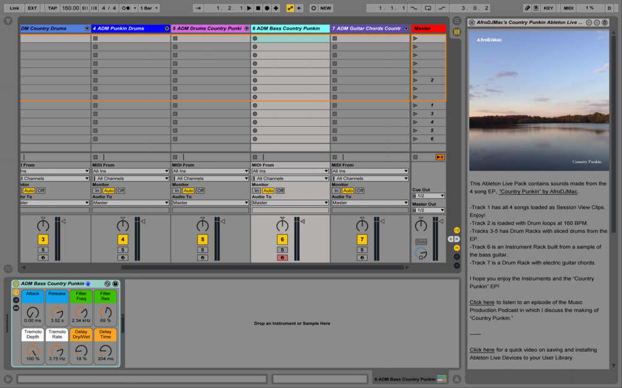Launch Master scene numbered 3
The image size is (622, 388).
[415, 114]
